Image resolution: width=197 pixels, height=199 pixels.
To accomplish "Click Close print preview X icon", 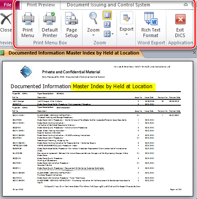I will 6,19.
